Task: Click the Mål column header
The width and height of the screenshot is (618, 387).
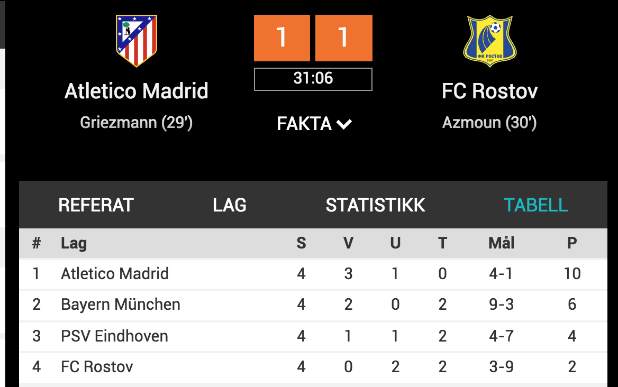Action: [x=502, y=243]
